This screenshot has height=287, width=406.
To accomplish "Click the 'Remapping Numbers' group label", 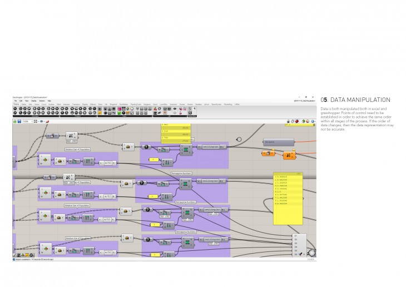I will pos(181,173).
